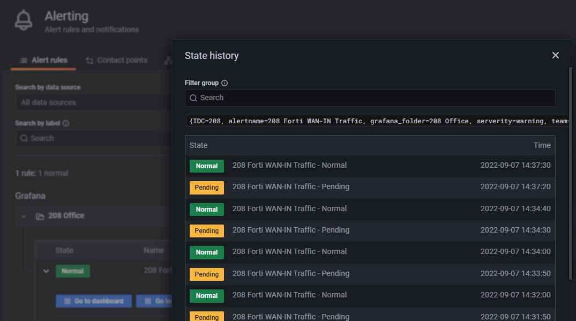Select timestamp 2022-09-07 14:34:30
Image resolution: width=576 pixels, height=321 pixels.
tap(515, 230)
